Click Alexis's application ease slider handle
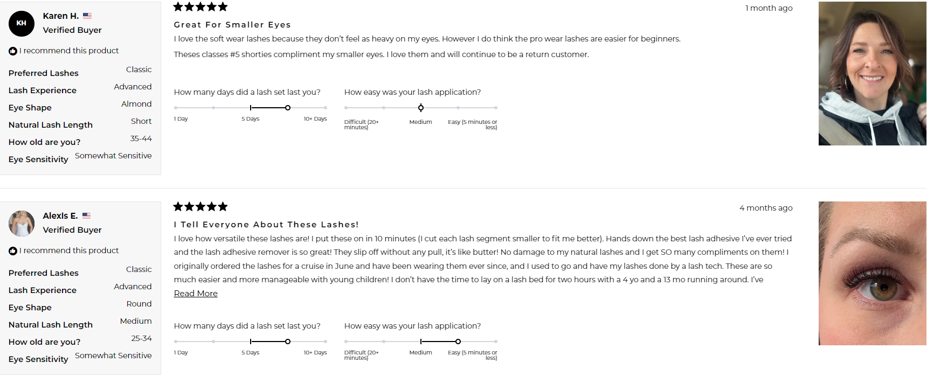 pyautogui.click(x=458, y=342)
